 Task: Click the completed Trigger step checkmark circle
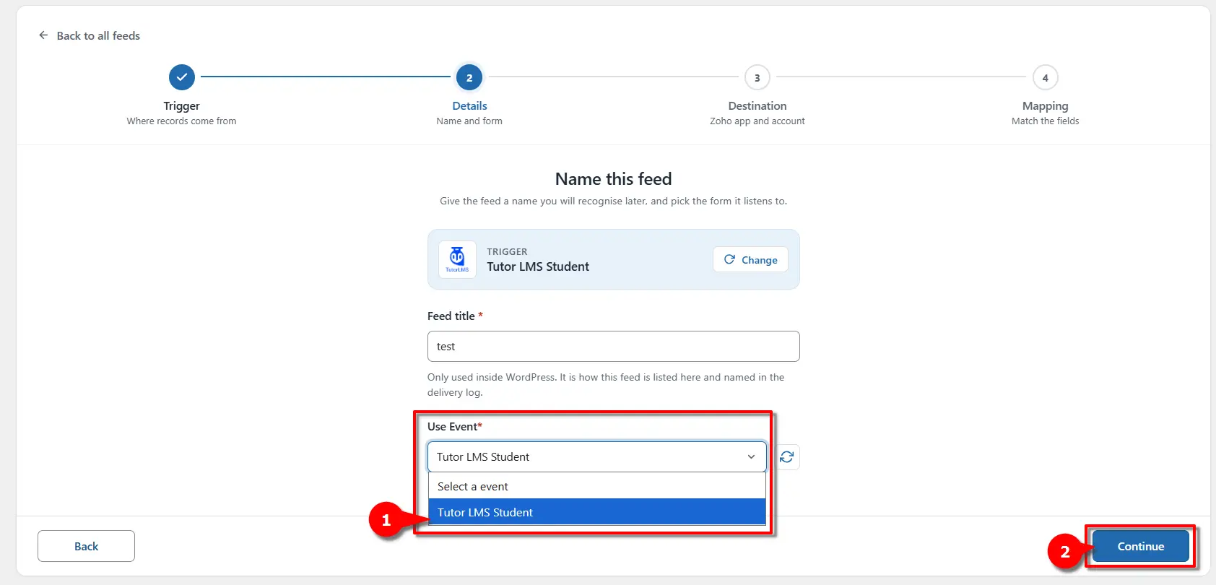coord(182,77)
